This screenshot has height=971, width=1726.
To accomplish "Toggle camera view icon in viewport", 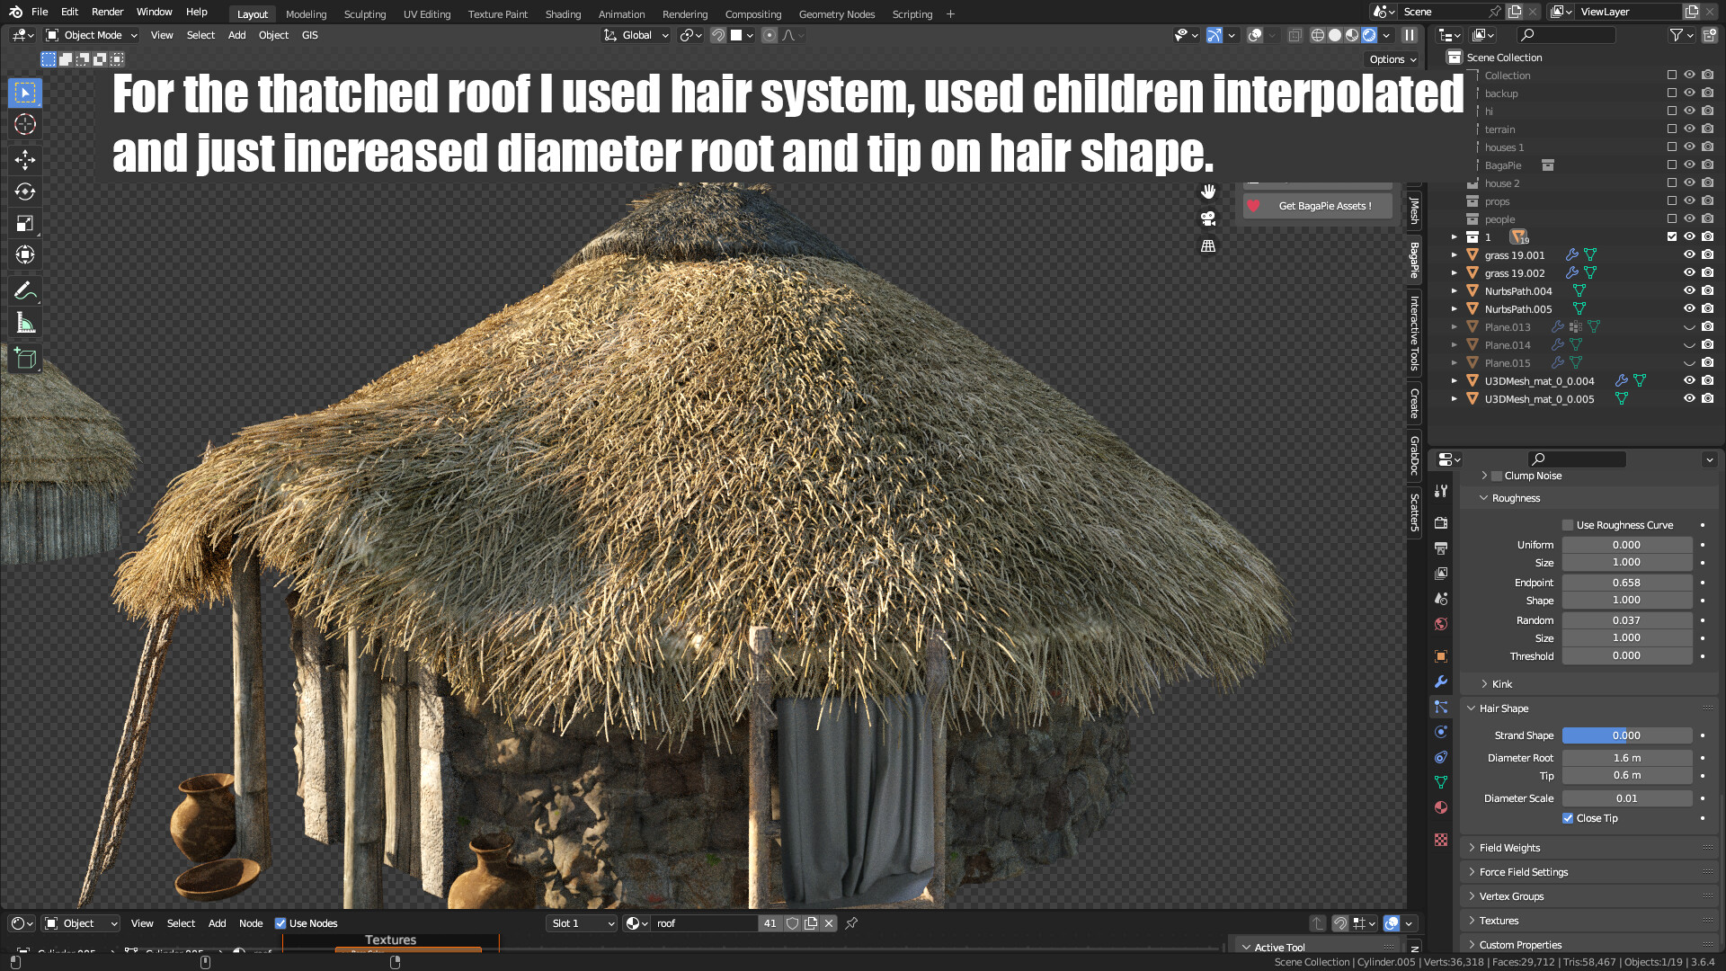I will [1208, 218].
